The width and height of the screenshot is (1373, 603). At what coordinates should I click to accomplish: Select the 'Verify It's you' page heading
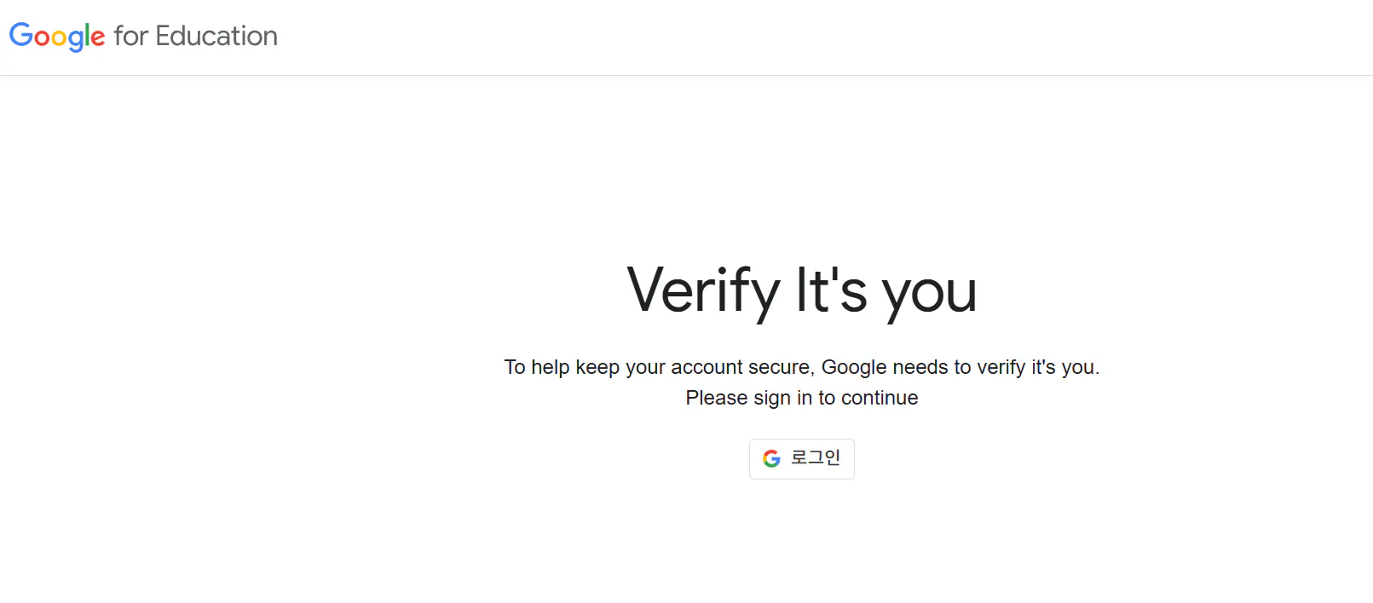pos(801,291)
